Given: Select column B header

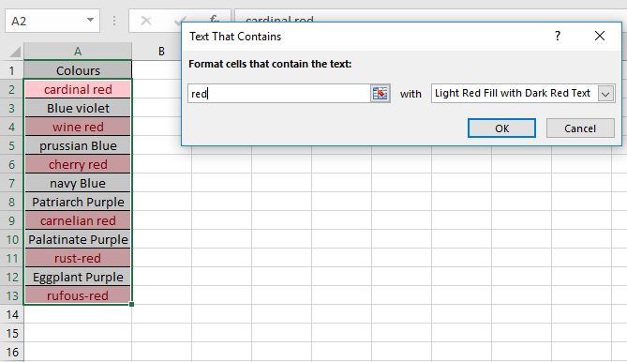Looking at the screenshot, I should click(x=161, y=52).
